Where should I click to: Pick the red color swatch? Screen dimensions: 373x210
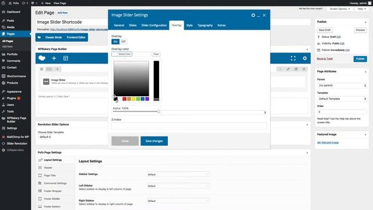pos(124,99)
